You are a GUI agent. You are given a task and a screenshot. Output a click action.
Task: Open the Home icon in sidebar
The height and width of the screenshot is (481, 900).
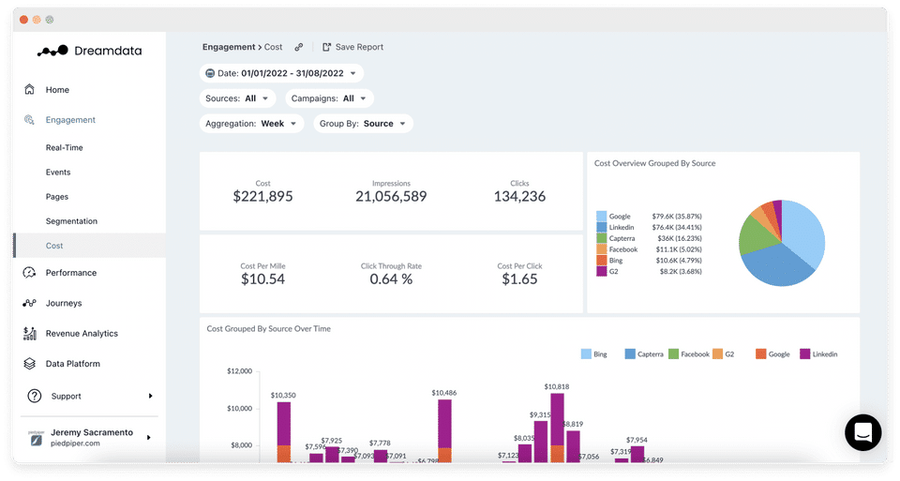click(x=29, y=89)
